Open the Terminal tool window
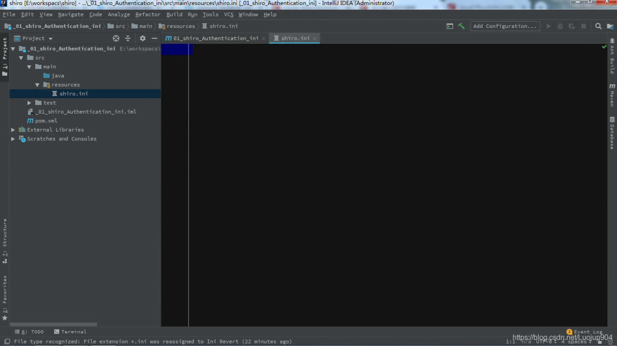 coord(70,332)
